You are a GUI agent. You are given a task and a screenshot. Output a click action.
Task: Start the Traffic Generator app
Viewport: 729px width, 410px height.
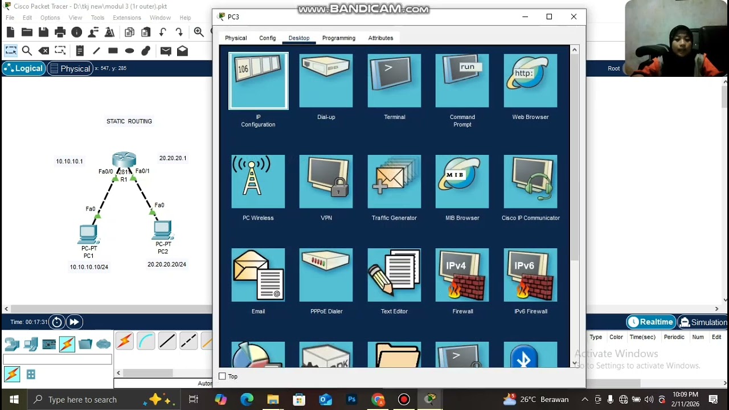coord(394,182)
